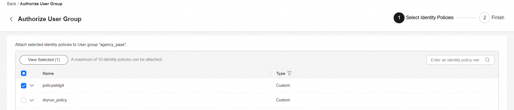Focus the identity policy name search field
Screen dimensions: 514x110
point(455,60)
